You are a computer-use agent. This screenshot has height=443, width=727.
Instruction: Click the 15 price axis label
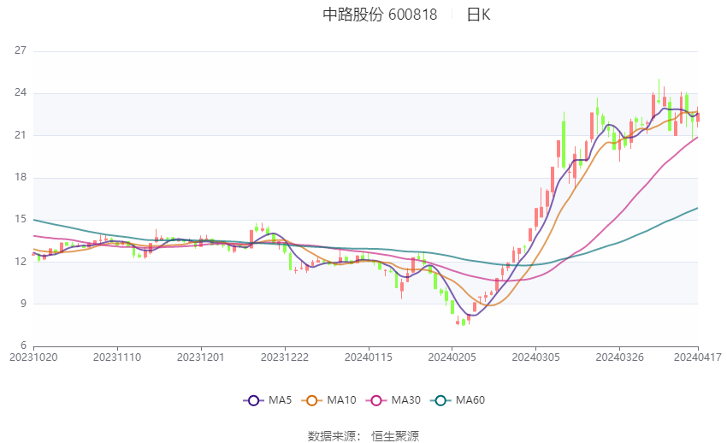pos(21,219)
